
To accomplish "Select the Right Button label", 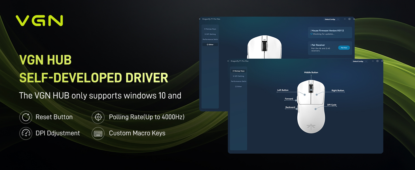I will click(338, 90).
